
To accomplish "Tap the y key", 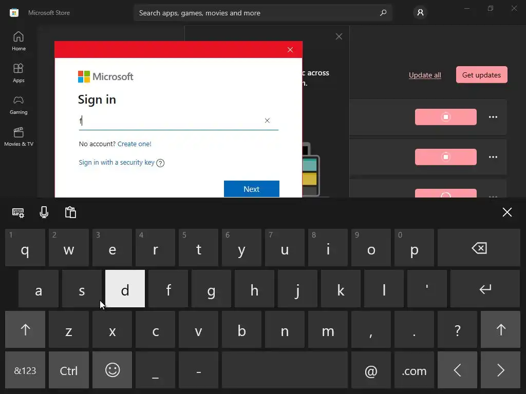I will pyautogui.click(x=241, y=248).
